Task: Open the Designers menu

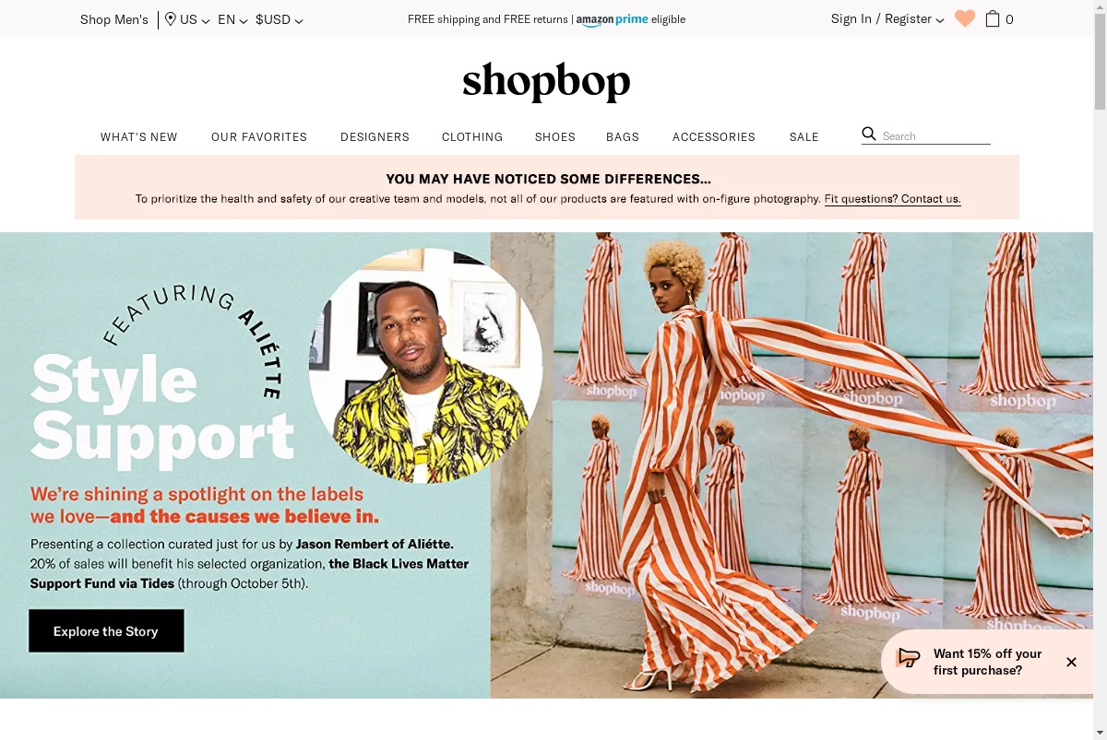Action: (375, 136)
